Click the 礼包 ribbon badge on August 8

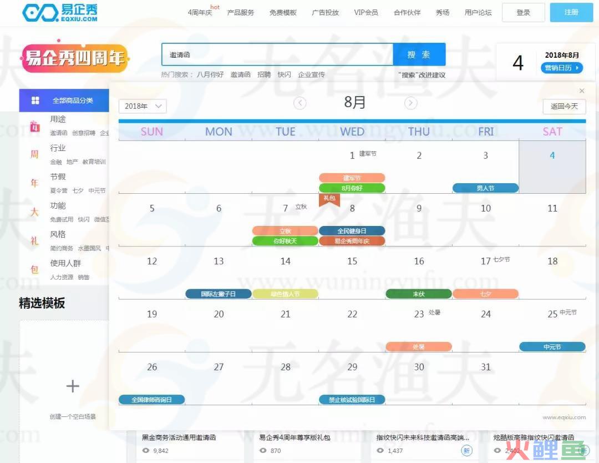tap(329, 199)
